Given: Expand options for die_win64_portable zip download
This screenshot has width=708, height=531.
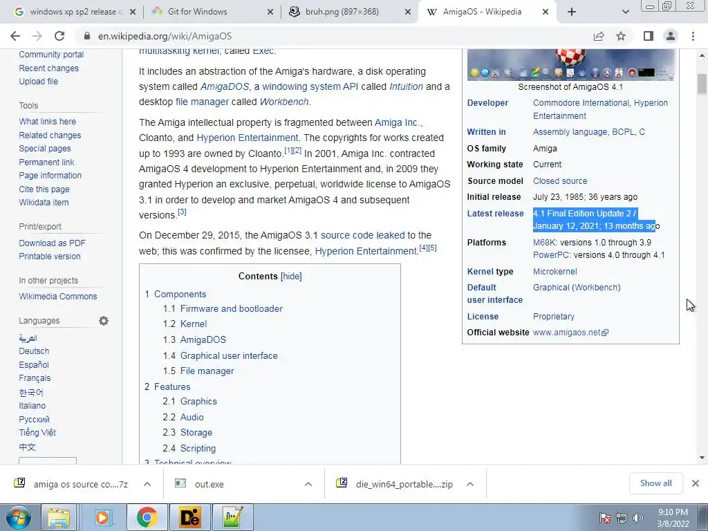Looking at the screenshot, I should pos(470,484).
